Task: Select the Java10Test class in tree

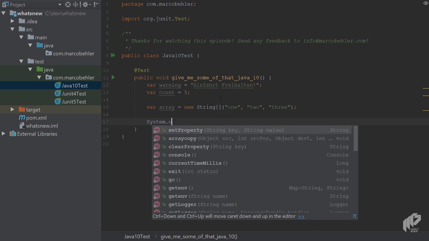Action: [x=74, y=86]
